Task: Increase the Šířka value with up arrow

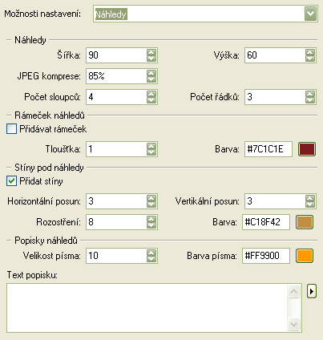Action: click(151, 52)
